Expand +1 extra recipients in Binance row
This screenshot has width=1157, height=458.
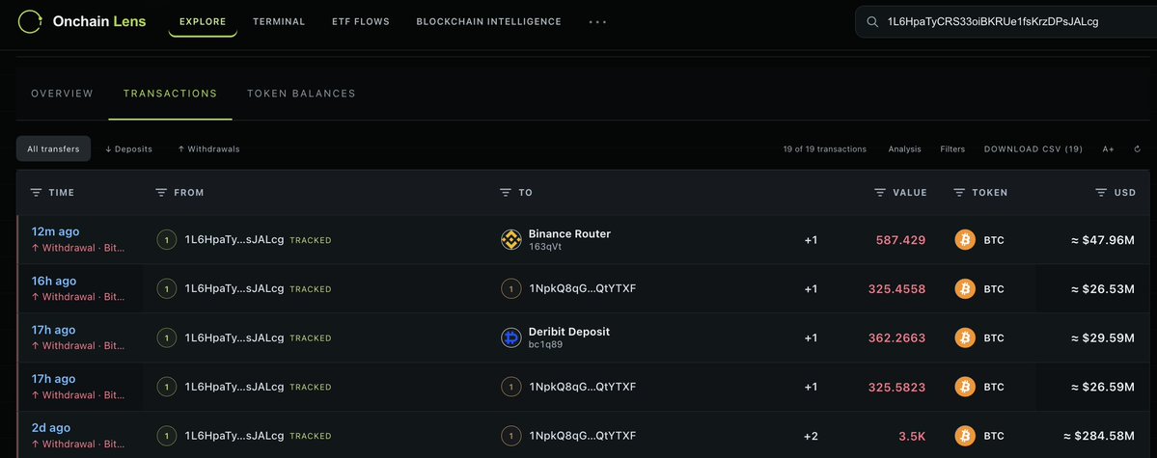tap(811, 240)
